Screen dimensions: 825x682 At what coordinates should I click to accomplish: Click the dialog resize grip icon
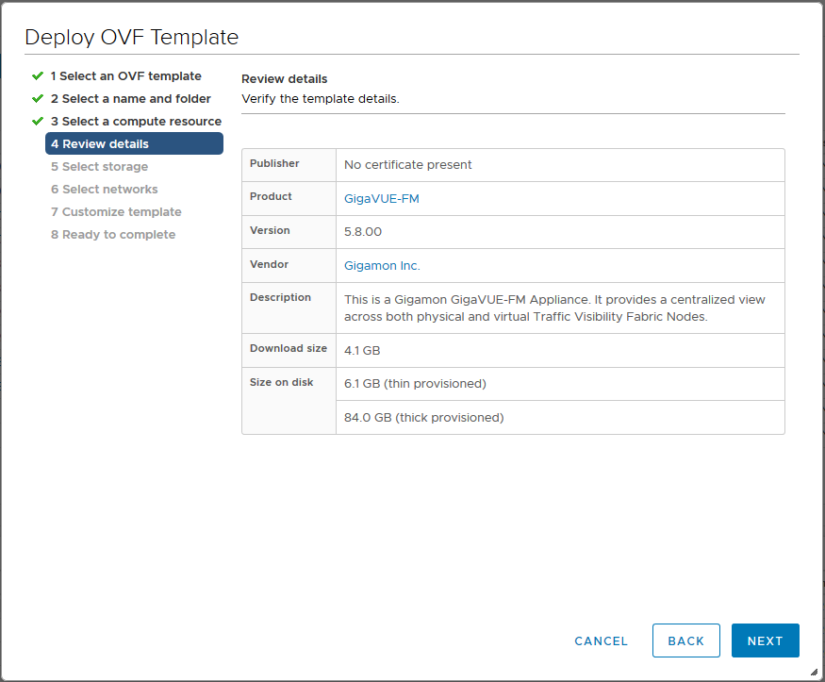pyautogui.click(x=814, y=672)
